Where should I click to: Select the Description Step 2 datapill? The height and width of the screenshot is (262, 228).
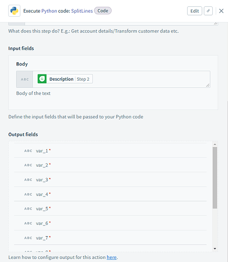pyautogui.click(x=65, y=79)
